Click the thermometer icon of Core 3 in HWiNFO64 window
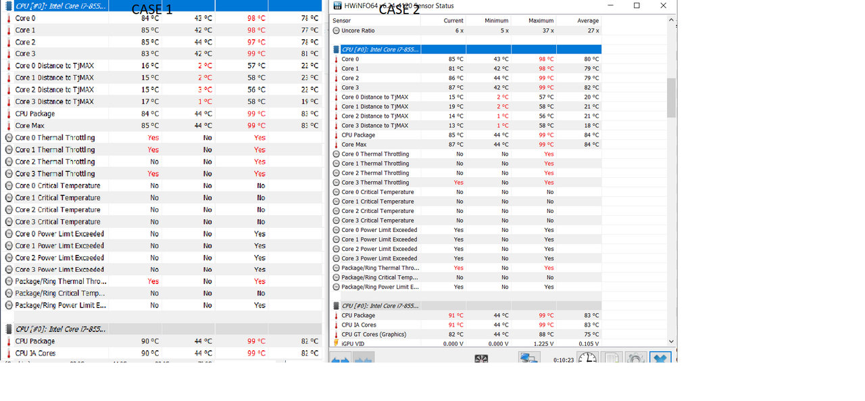The width and height of the screenshot is (865, 401). coord(336,88)
